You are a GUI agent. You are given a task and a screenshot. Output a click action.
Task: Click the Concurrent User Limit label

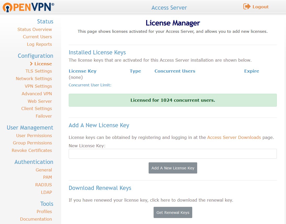tap(90, 85)
